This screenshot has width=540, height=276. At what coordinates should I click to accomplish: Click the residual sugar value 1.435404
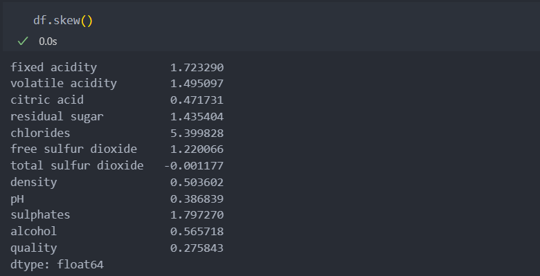click(197, 117)
